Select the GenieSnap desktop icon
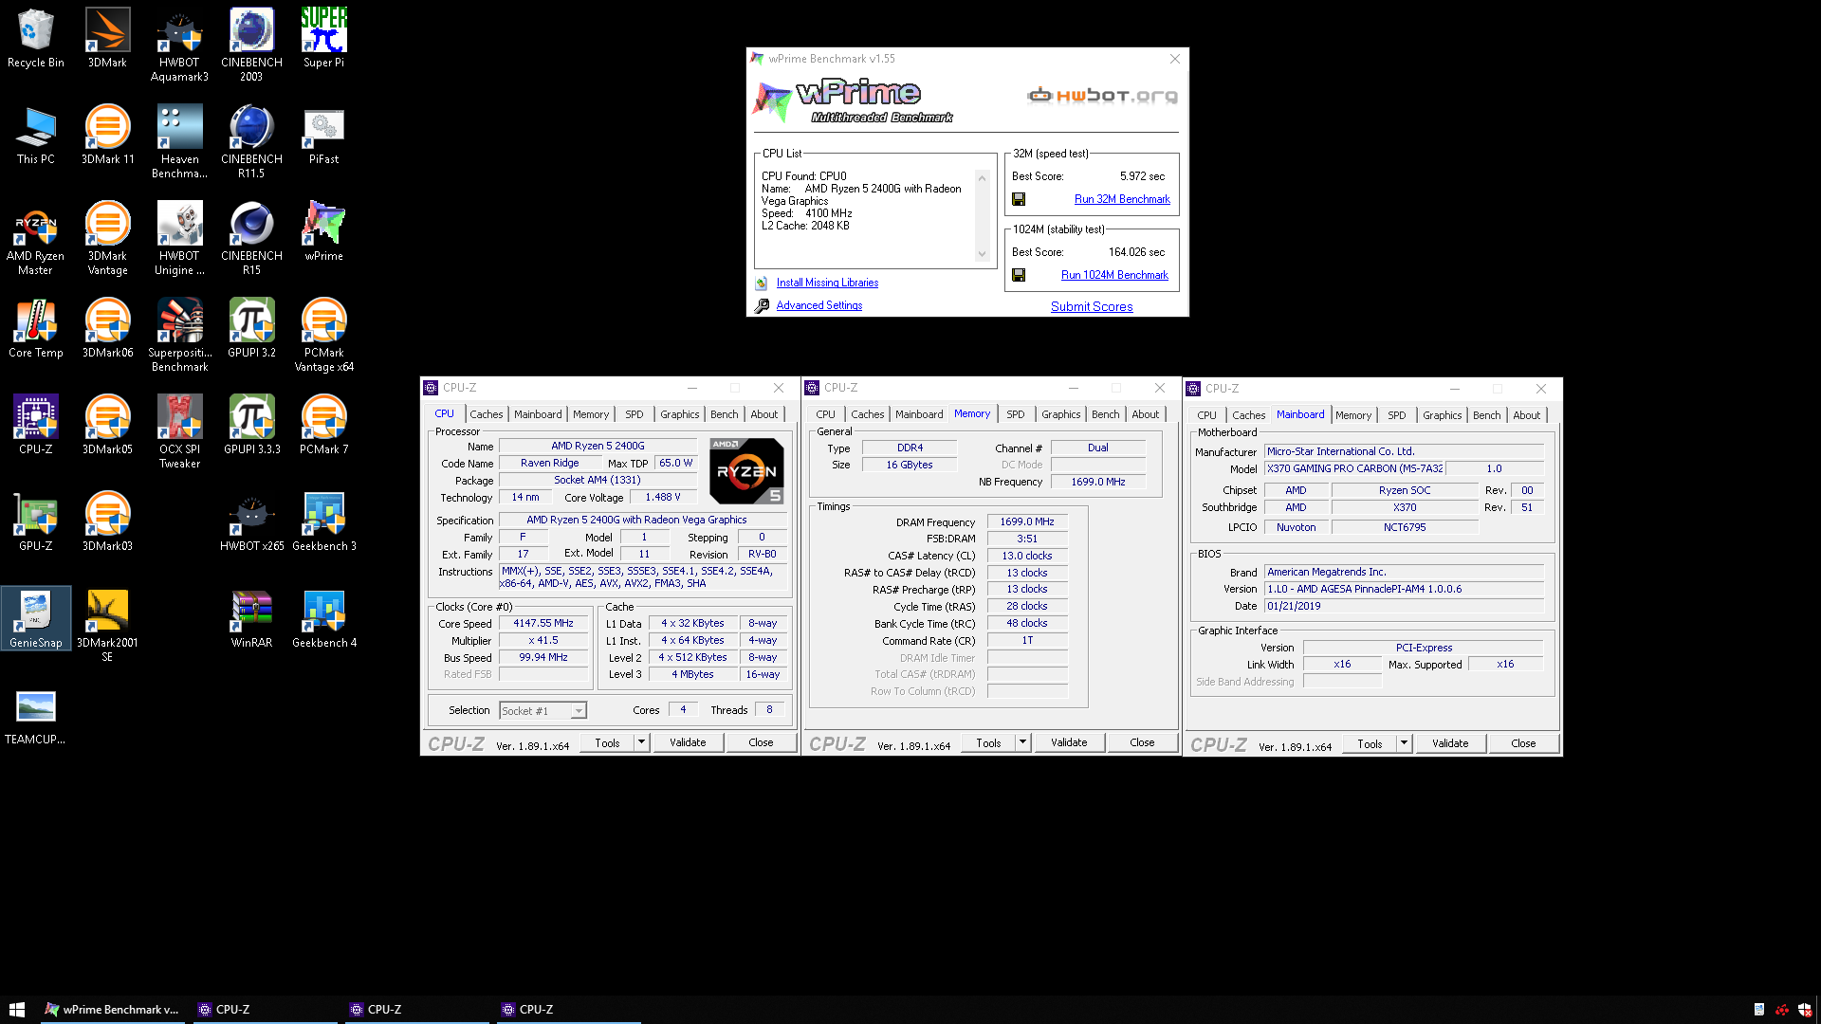The height and width of the screenshot is (1024, 1821). tap(36, 619)
